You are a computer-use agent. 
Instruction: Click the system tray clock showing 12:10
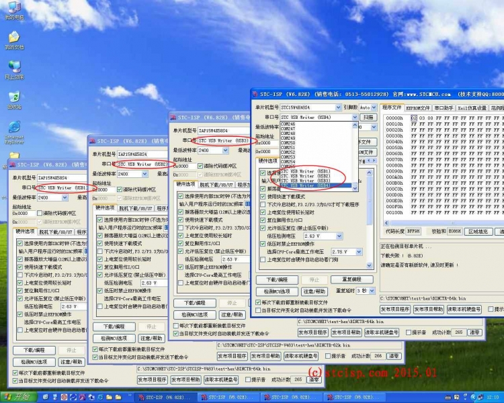[x=493, y=398]
